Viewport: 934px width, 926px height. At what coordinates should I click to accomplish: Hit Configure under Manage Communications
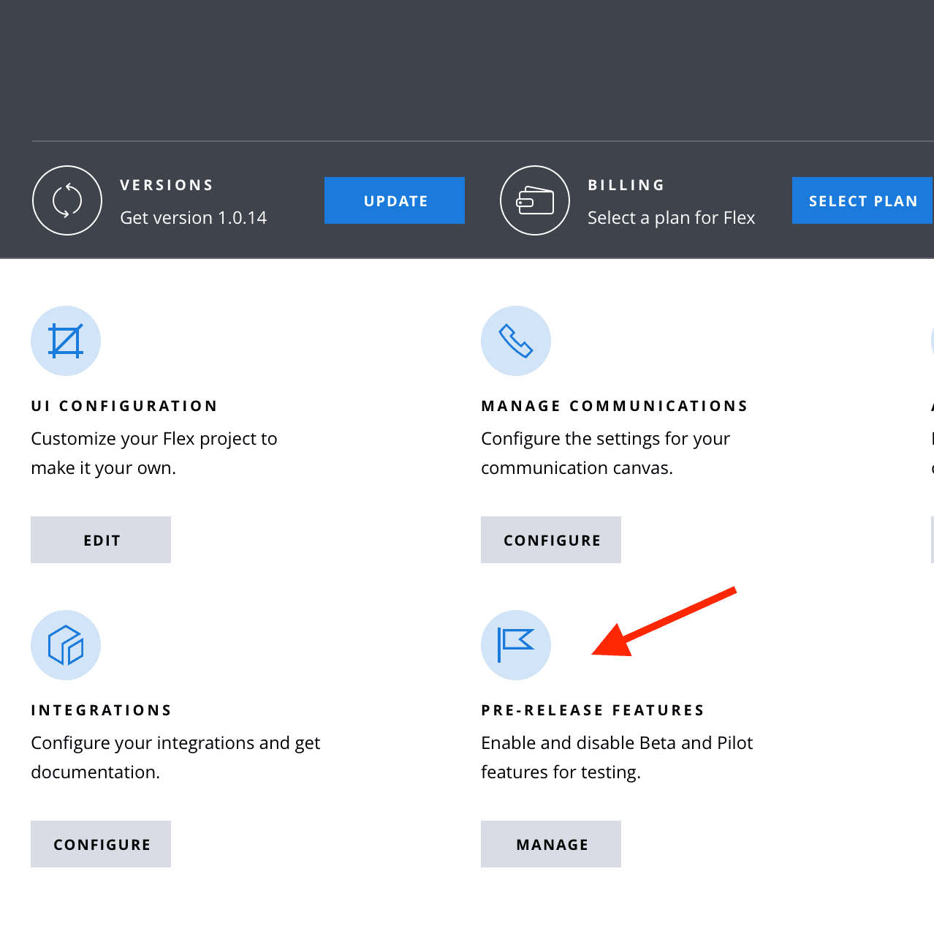click(x=551, y=540)
